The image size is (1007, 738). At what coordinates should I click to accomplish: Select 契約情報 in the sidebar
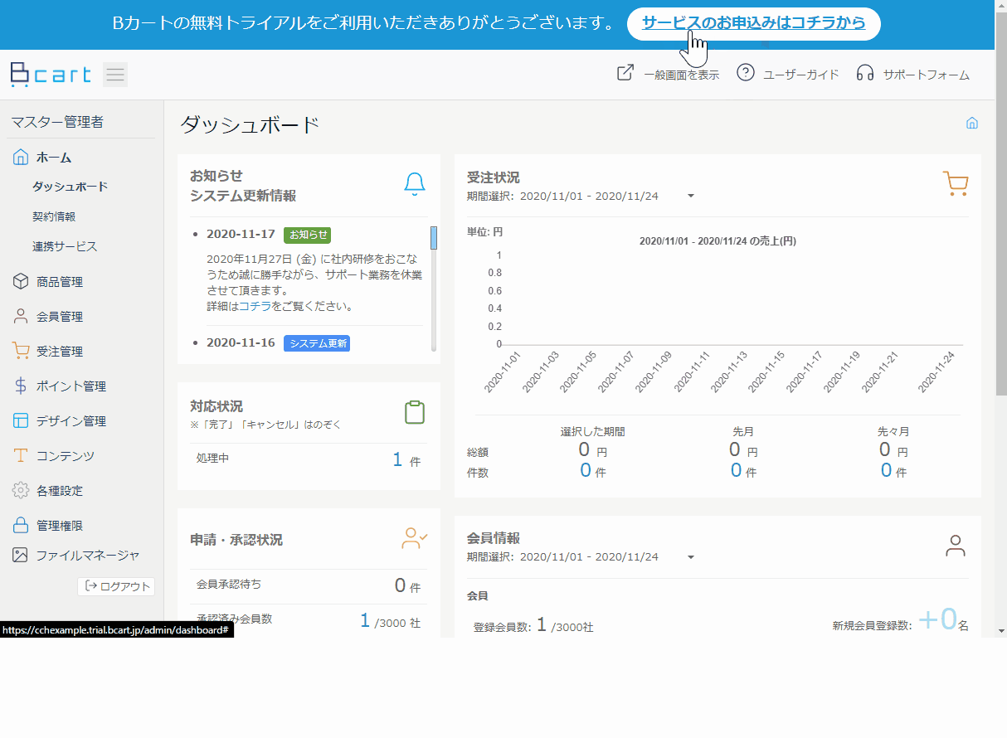coord(54,216)
